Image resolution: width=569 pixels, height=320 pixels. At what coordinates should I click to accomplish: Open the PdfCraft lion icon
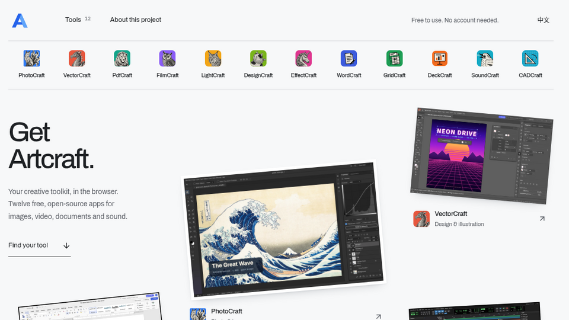pos(122,59)
